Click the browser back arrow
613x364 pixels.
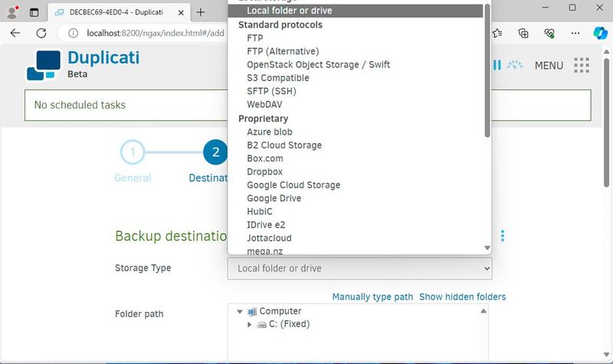coord(15,33)
